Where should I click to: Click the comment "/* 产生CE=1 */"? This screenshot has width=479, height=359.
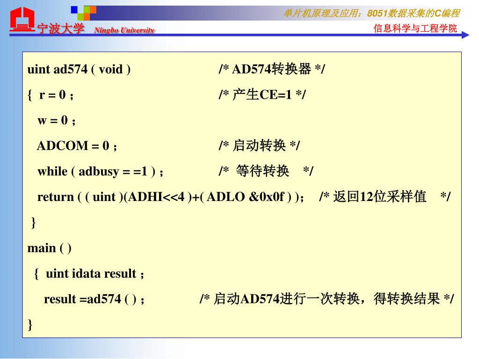coord(262,94)
